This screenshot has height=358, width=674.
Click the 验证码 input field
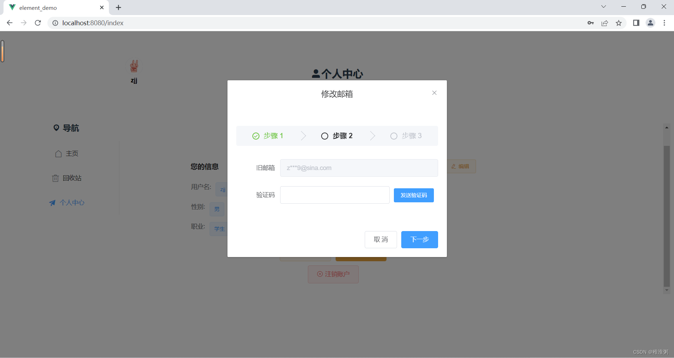[x=334, y=195]
